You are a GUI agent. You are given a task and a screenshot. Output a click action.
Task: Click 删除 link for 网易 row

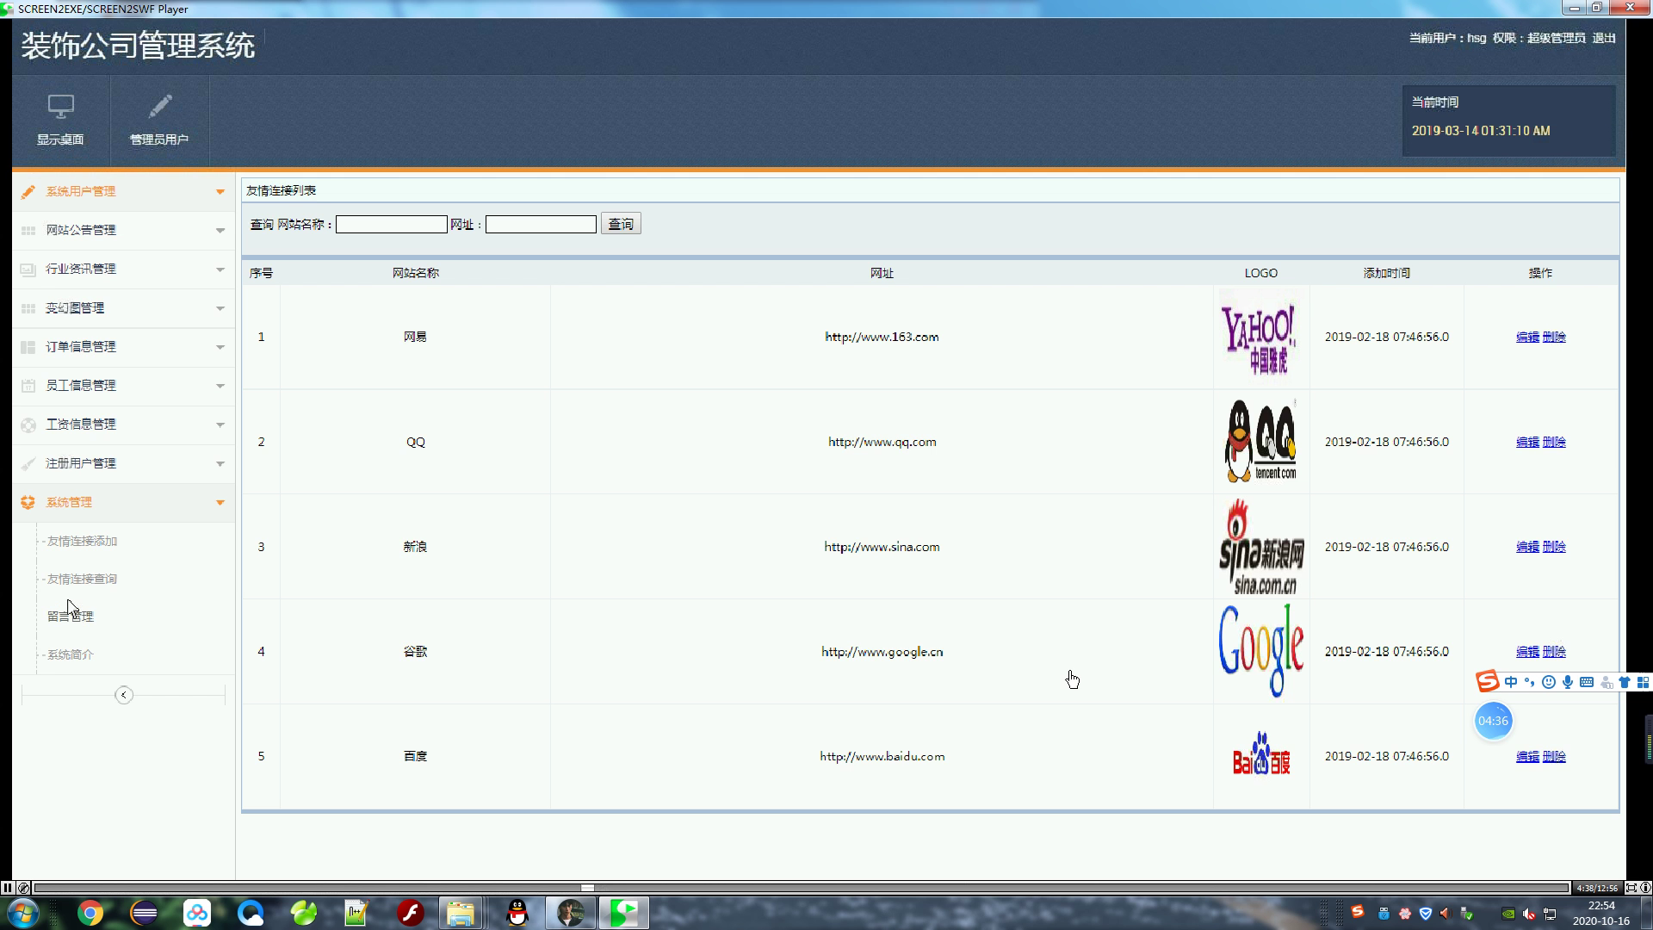tap(1554, 337)
